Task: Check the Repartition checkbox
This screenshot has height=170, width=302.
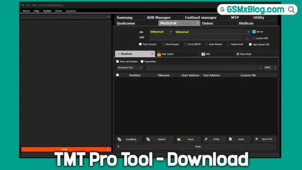Action: click(142, 61)
